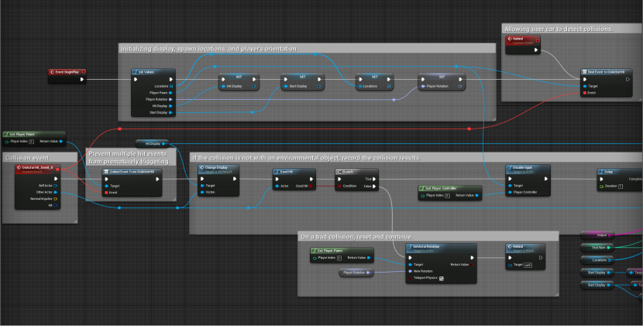Click the Player Rotation output pin on Init Values

point(170,99)
